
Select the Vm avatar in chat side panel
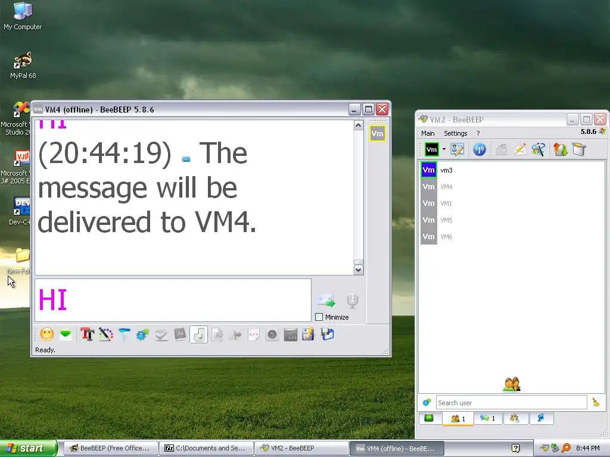[377, 134]
